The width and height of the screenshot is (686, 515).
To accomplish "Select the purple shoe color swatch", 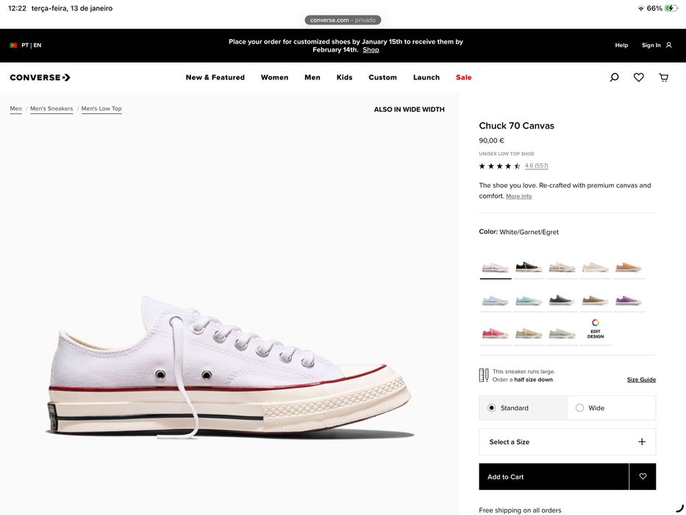I will 629,300.
